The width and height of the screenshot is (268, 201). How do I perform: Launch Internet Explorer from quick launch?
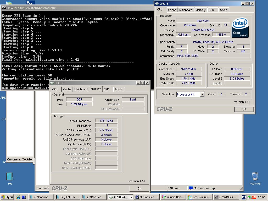pyautogui.click(x=18, y=197)
